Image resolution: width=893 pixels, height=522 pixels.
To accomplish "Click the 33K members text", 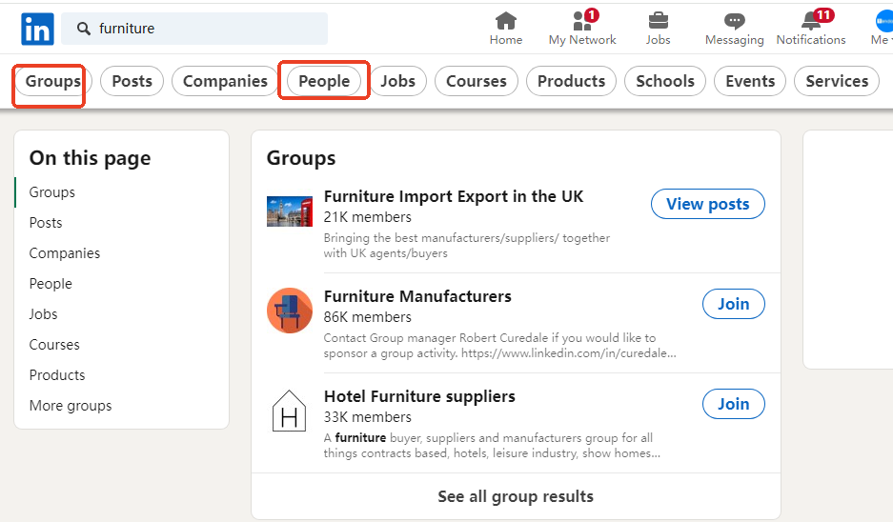I will pos(367,417).
